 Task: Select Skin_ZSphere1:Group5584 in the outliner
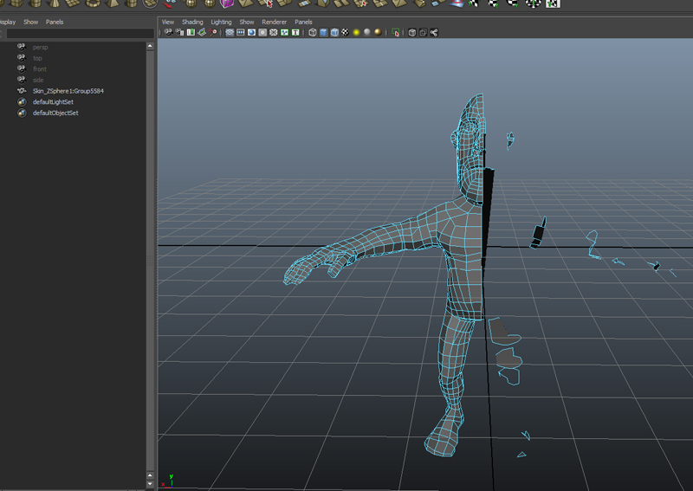[68, 91]
